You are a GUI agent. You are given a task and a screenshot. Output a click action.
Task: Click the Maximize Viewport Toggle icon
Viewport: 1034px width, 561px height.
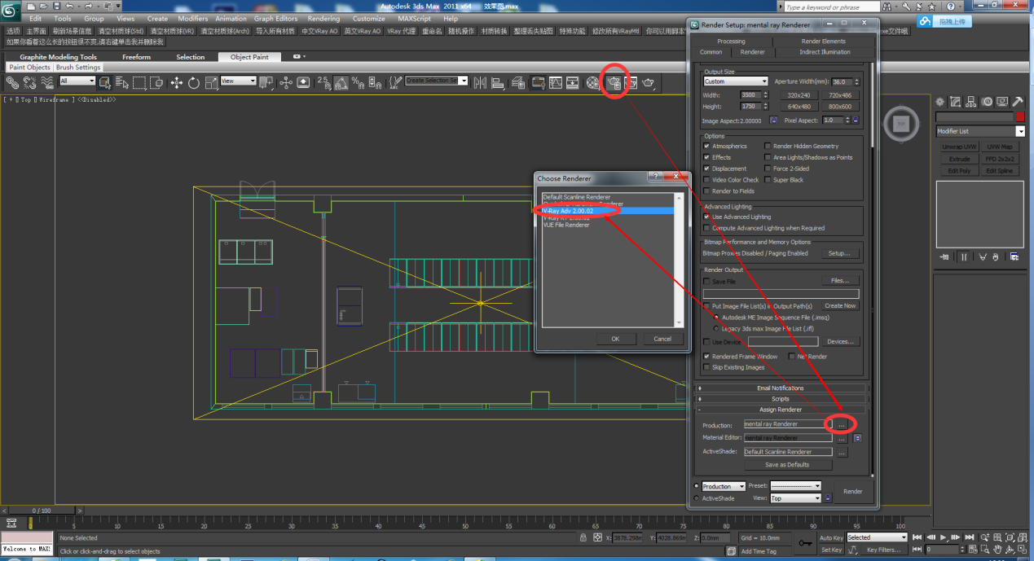pos(1022,550)
